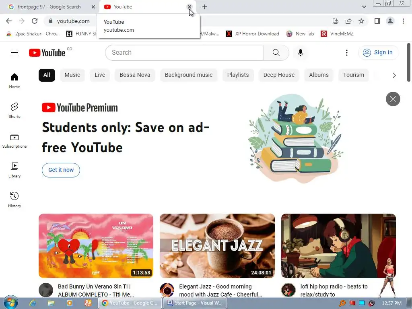The width and height of the screenshot is (412, 309).
Task: Click the Sign in button
Action: pyautogui.click(x=378, y=53)
